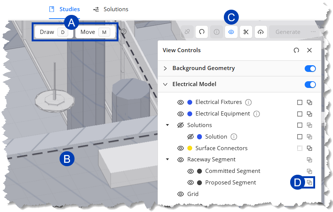Click the unlink icon in the toolbar

(x=187, y=32)
